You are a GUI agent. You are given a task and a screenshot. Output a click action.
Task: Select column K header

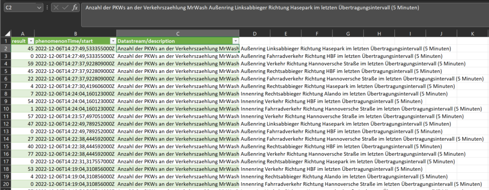coord(472,34)
